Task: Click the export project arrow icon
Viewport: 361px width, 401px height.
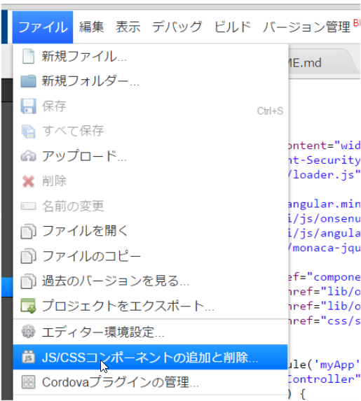Action: 28,306
